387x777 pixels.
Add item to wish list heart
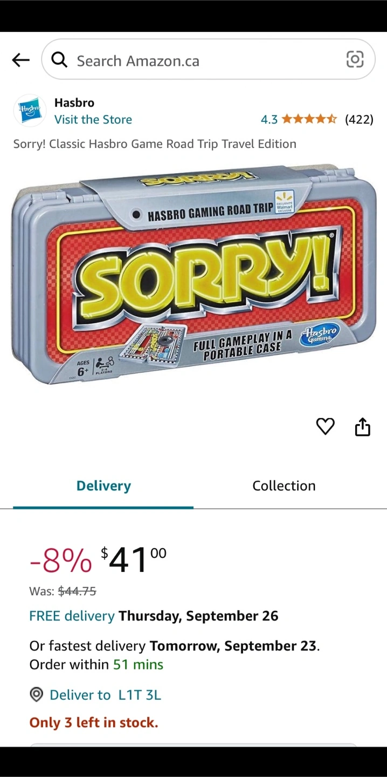point(325,426)
